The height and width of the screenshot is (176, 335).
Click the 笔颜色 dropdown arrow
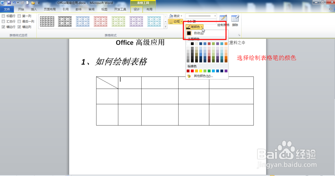202,27
